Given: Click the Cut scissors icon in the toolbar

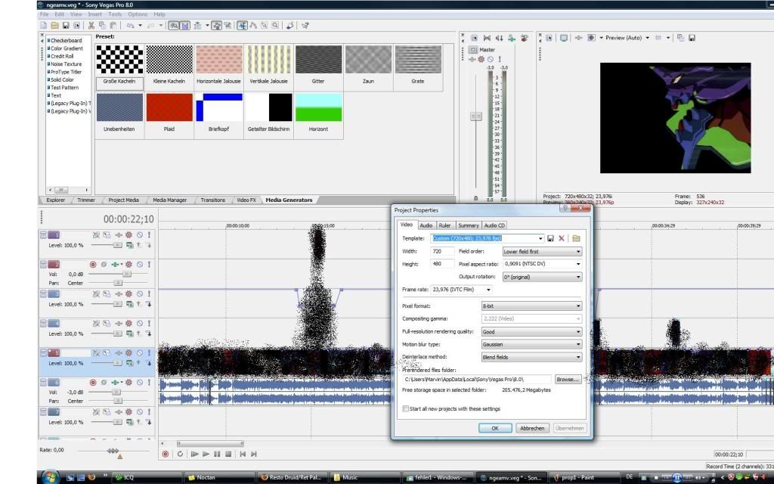Looking at the screenshot, I should [x=91, y=26].
